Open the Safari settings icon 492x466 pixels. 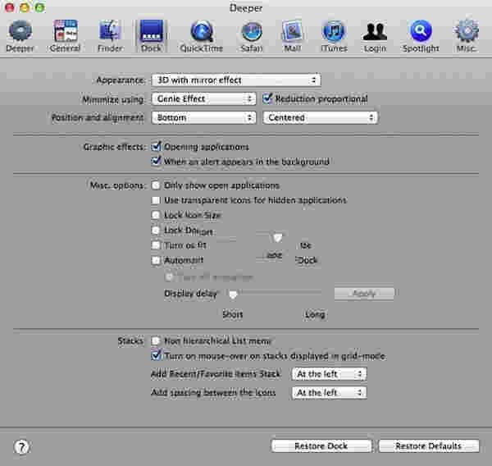(252, 33)
